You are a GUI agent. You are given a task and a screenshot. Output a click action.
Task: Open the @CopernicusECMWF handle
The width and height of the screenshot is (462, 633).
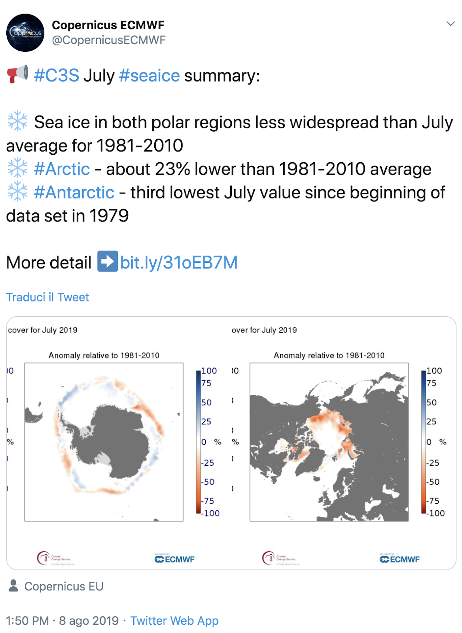coord(109,40)
